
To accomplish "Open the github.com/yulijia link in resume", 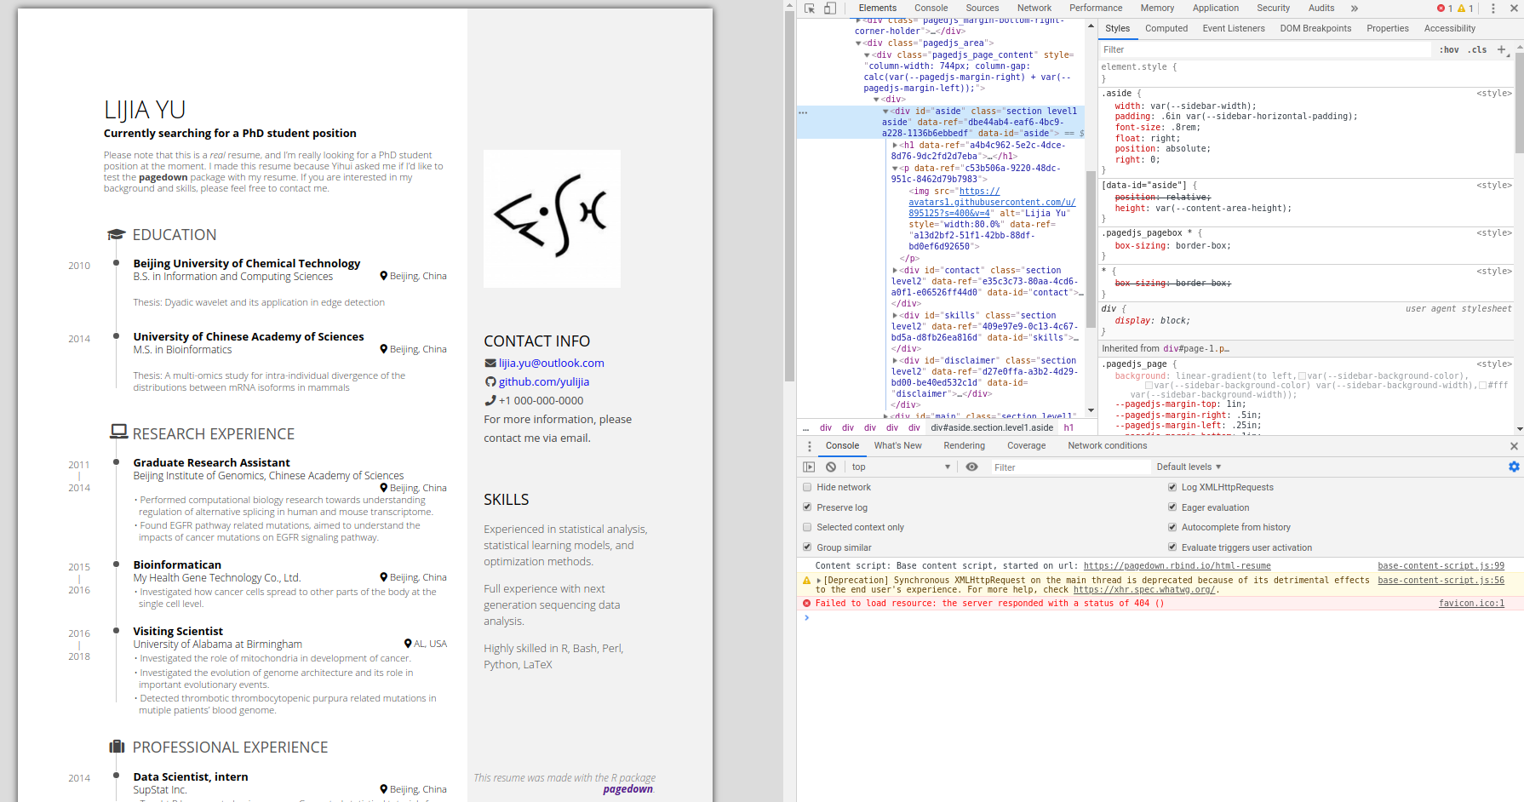I will pos(544,382).
